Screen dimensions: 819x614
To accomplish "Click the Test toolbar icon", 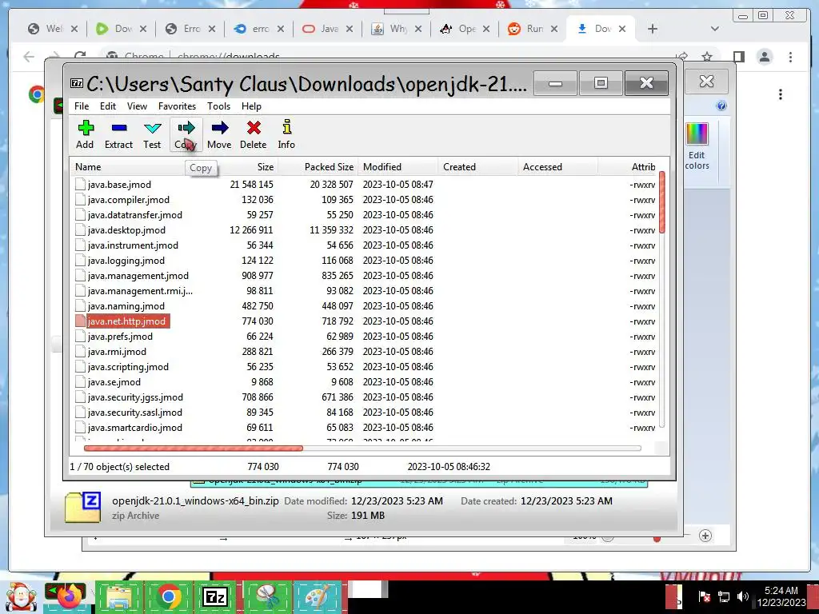I will click(x=152, y=134).
